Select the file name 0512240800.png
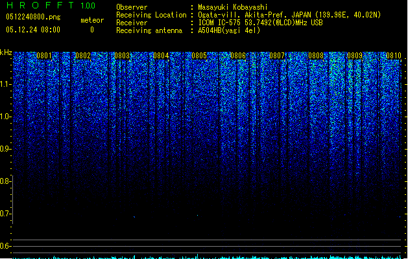 pyautogui.click(x=33, y=17)
